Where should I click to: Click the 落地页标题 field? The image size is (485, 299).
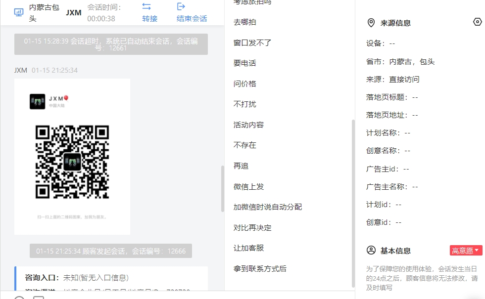(392, 97)
